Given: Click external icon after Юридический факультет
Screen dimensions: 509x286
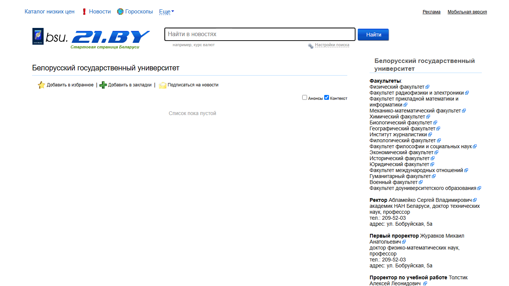Looking at the screenshot, I should point(432,165).
